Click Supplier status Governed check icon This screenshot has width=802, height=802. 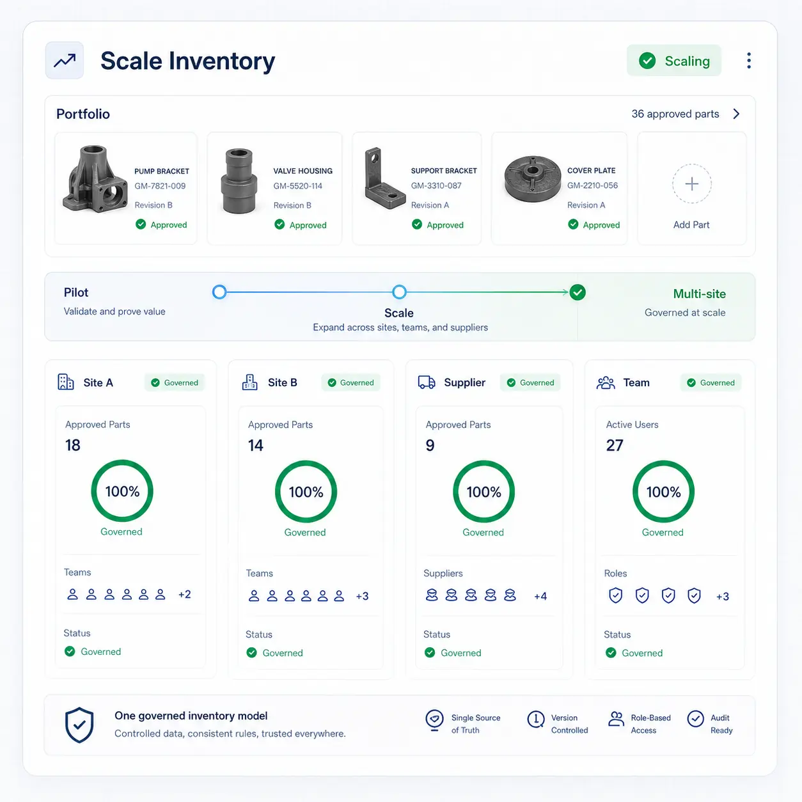[430, 652]
